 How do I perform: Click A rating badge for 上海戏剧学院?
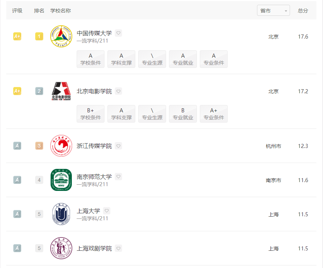[17, 248]
